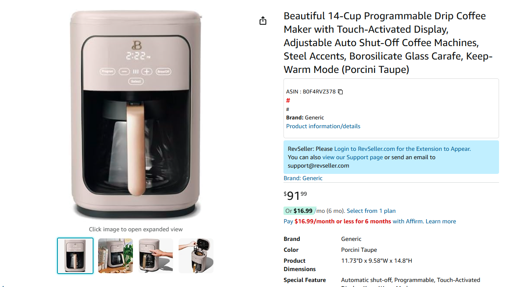Select the first front-view coffee maker thumbnail
Viewport: 507px width, 287px height.
point(75,256)
